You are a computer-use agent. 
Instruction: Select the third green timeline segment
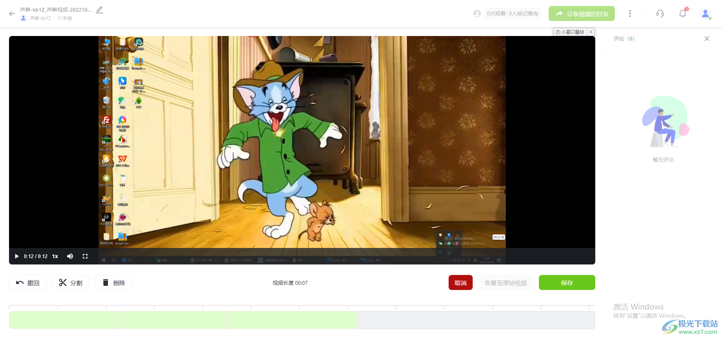coord(292,320)
